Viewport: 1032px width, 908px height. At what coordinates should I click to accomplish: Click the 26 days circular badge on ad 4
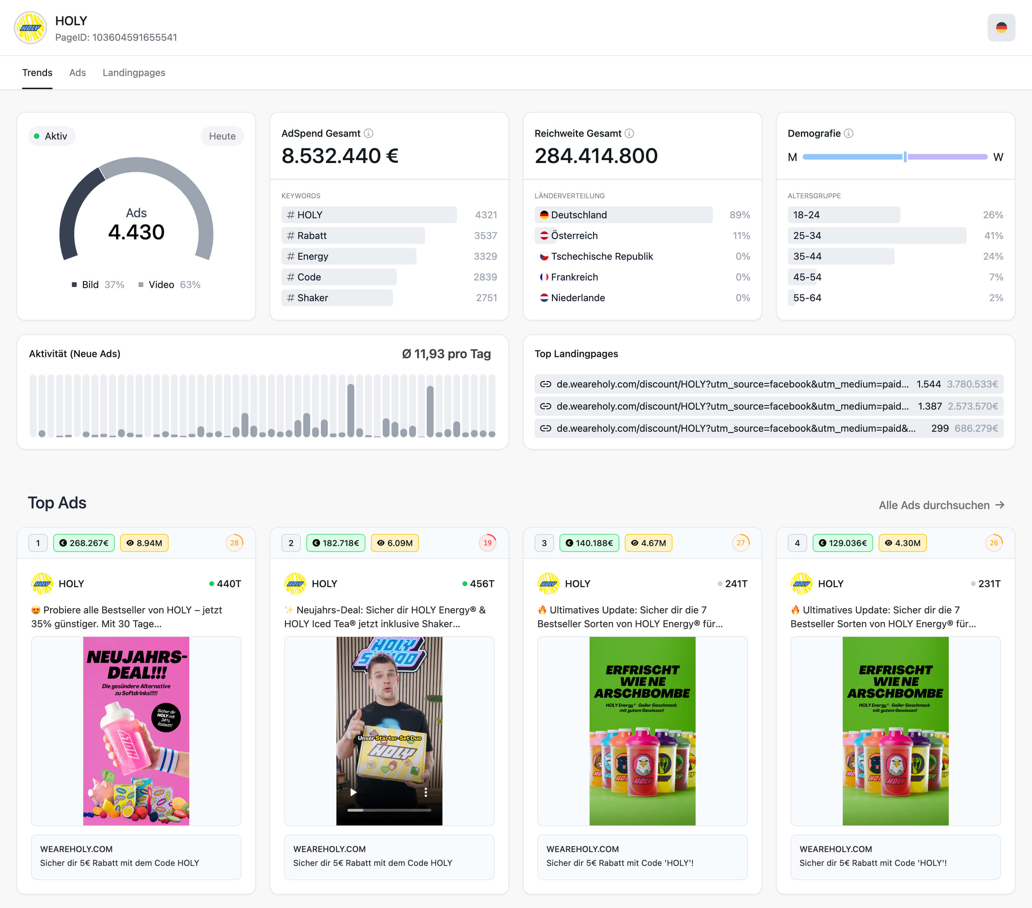(994, 543)
